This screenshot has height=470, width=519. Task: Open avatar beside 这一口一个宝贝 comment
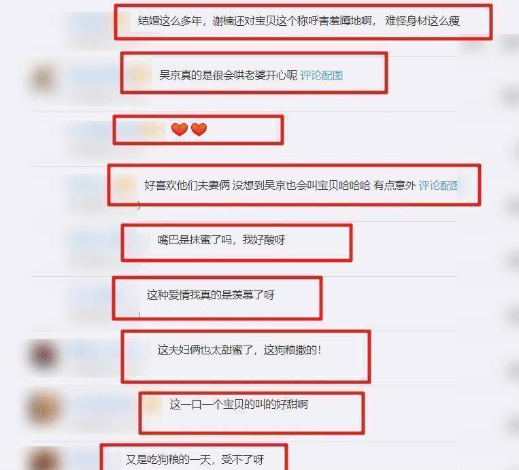[44, 408]
